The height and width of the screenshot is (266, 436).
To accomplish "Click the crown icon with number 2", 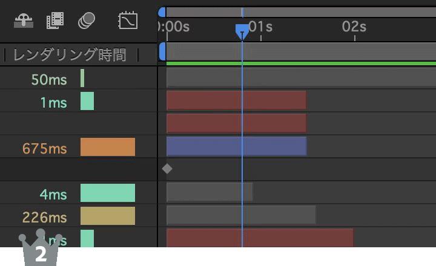I will coord(40,249).
